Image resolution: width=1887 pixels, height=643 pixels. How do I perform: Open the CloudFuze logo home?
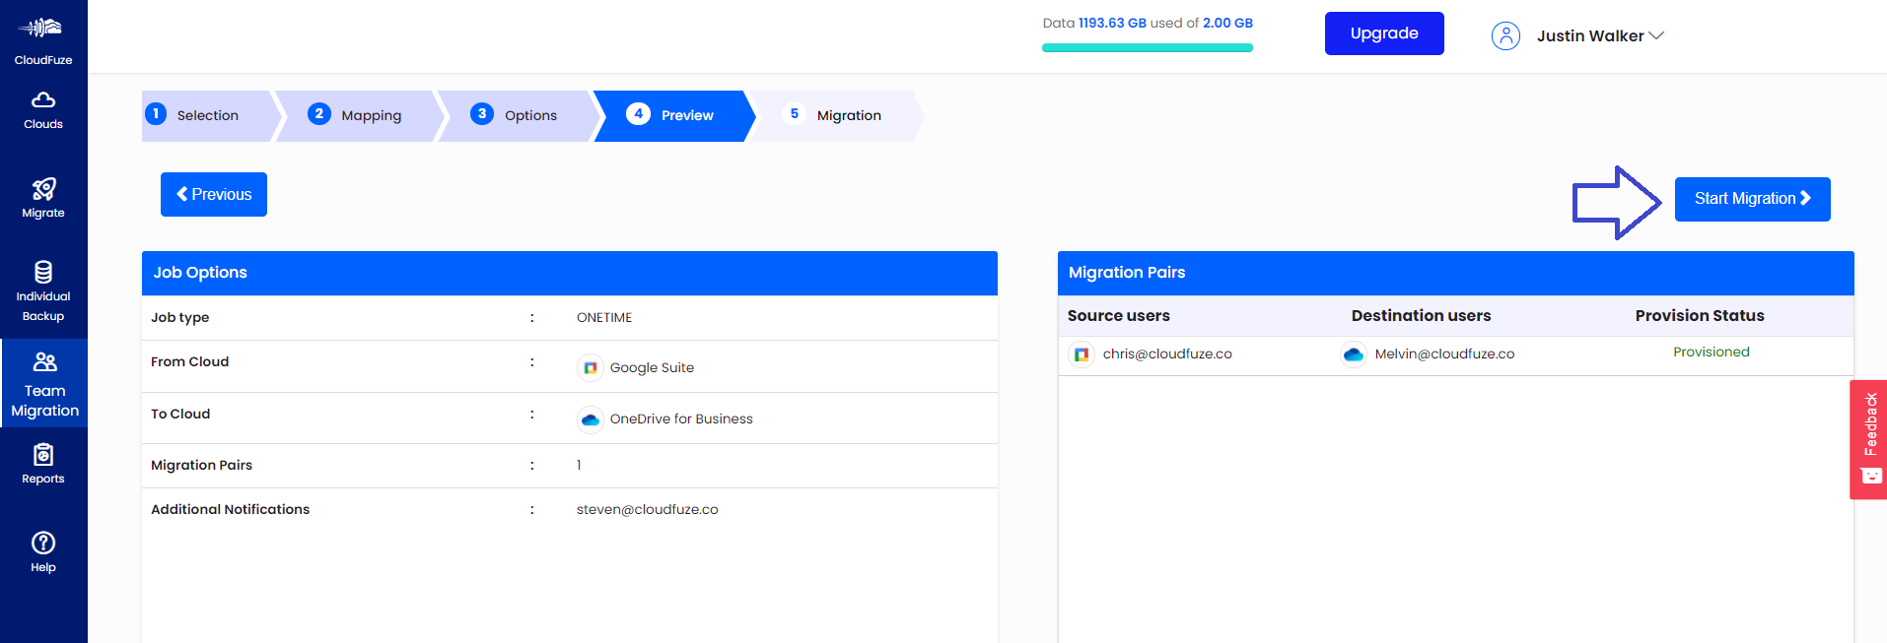click(x=42, y=39)
